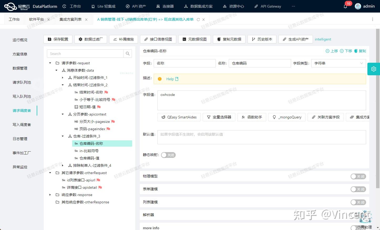Click 生成API资产 in the toolbar
The width and height of the screenshot is (380, 230).
point(295,39)
